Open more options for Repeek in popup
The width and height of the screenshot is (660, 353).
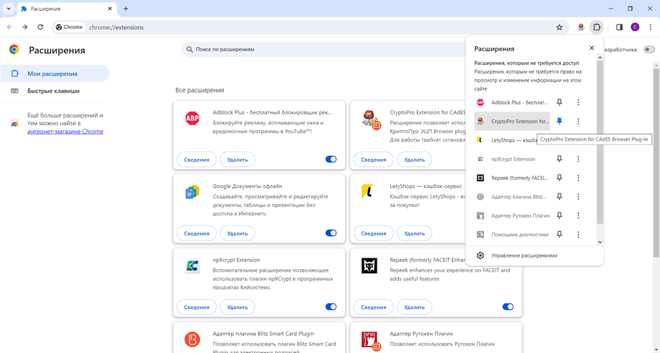[578, 178]
